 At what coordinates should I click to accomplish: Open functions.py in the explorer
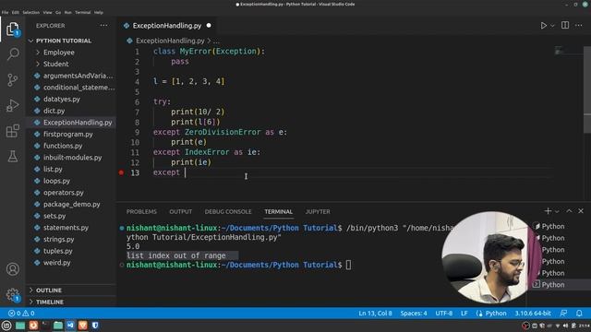(63, 146)
